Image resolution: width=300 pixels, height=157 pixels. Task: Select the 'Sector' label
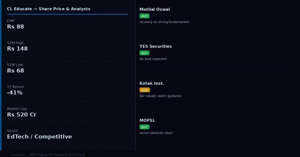(13, 131)
